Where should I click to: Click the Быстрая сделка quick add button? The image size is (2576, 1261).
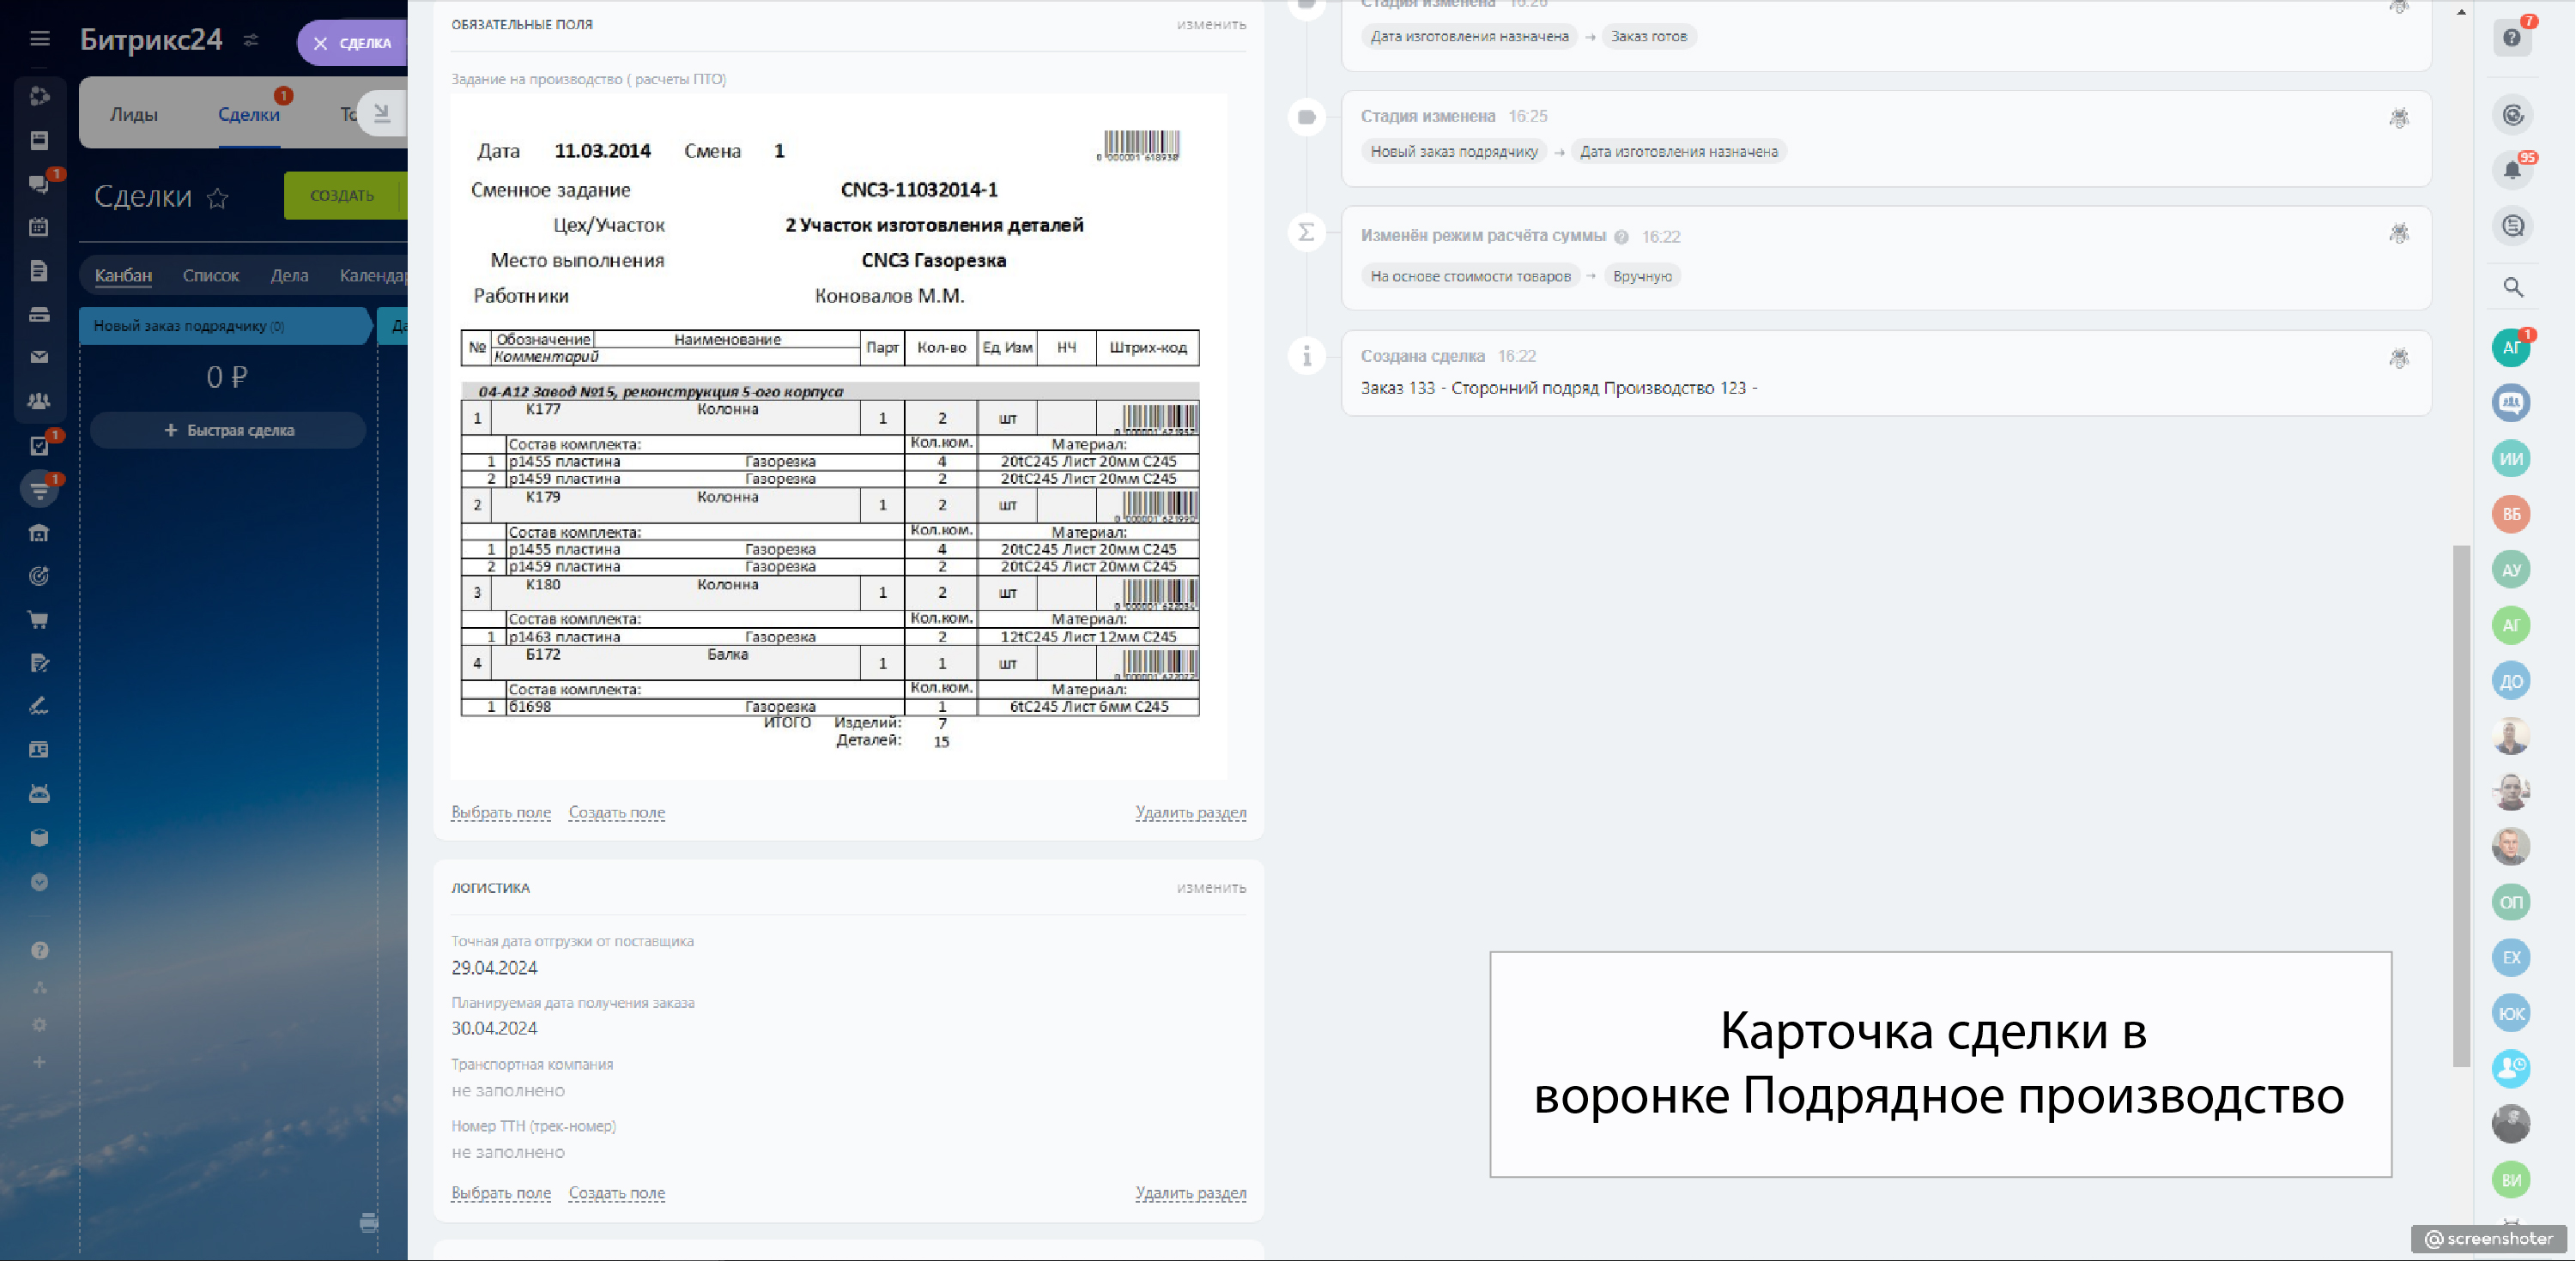click(228, 431)
